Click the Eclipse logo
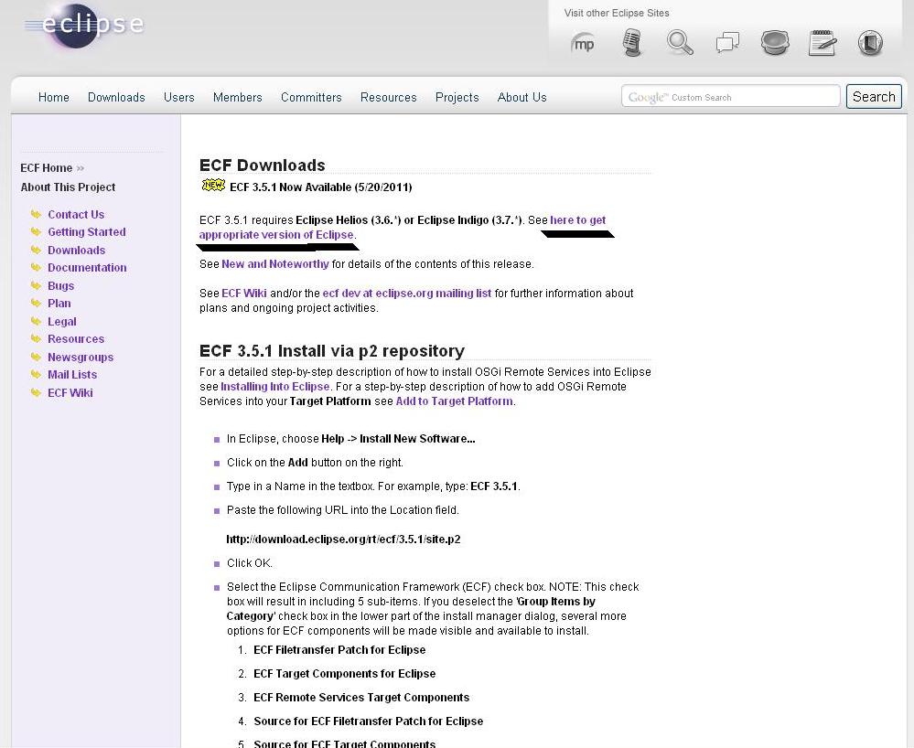 [x=84, y=25]
